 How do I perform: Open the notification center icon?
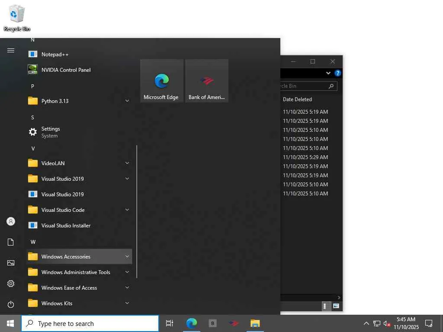(x=429, y=323)
